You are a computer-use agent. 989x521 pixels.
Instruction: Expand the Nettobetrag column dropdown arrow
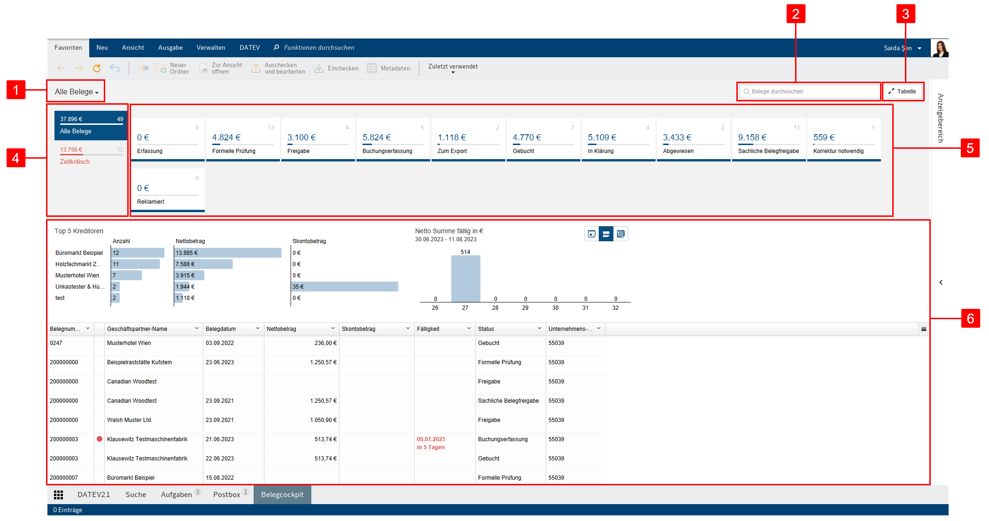333,329
